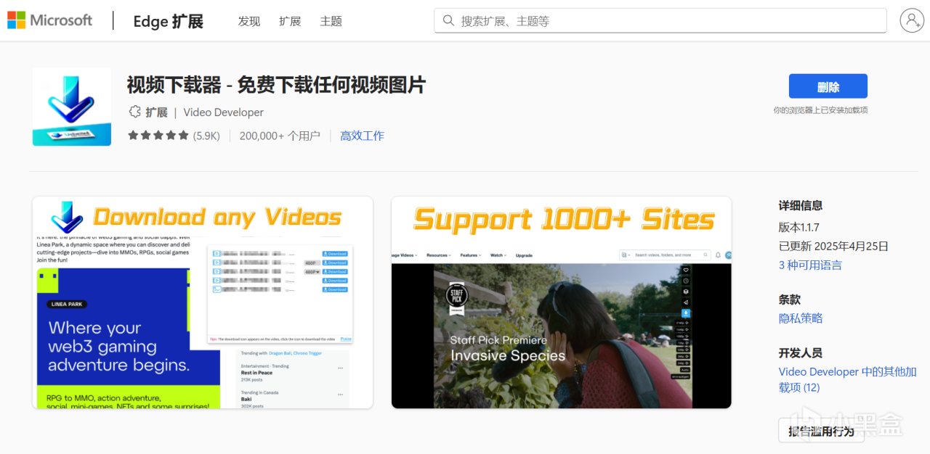Open the Download any Videos screenshot
The width and height of the screenshot is (930, 454).
203,302
